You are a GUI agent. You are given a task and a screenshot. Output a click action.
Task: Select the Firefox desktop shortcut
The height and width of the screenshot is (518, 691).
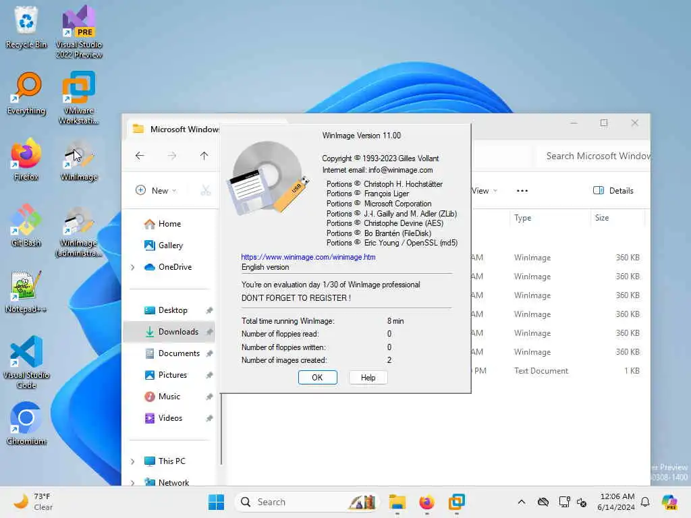pos(26,160)
